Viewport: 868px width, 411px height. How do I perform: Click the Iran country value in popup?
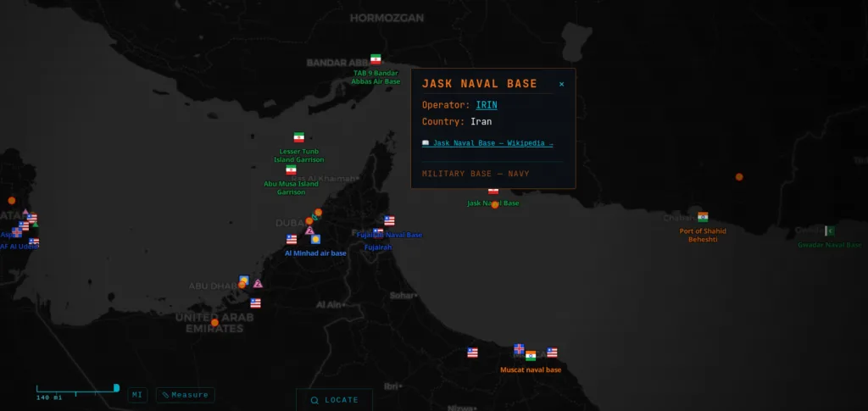pos(481,122)
